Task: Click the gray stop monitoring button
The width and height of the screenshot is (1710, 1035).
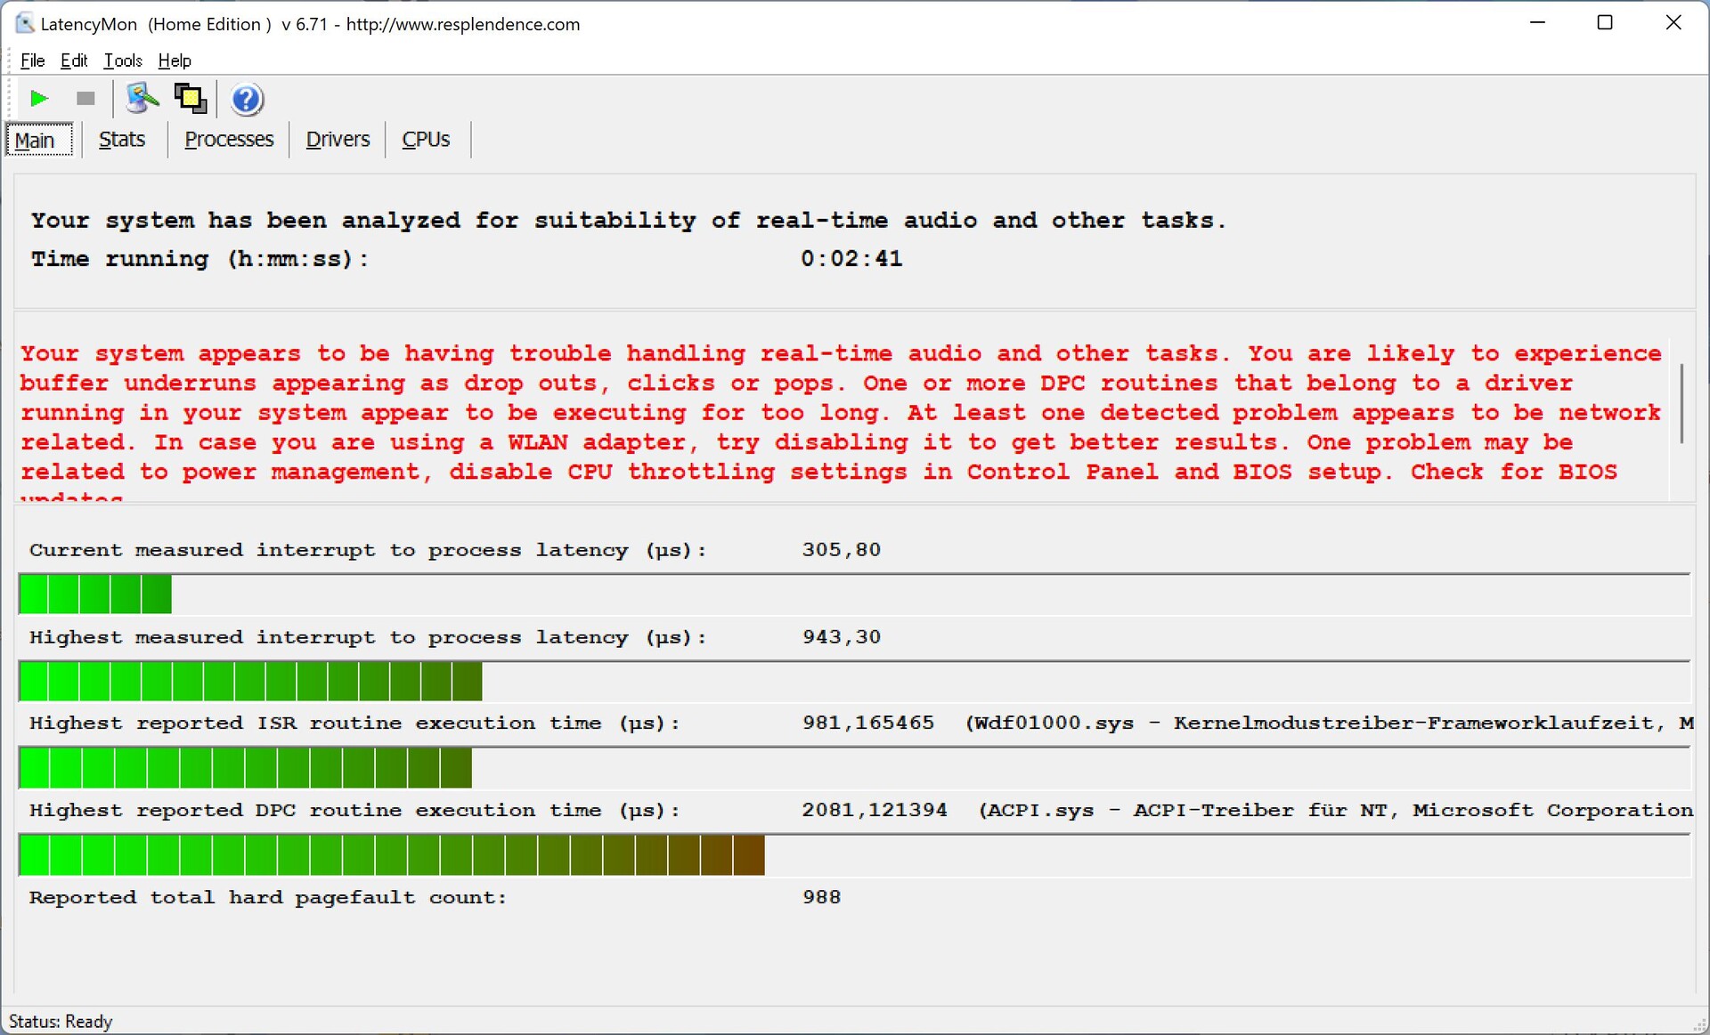Action: (x=85, y=99)
